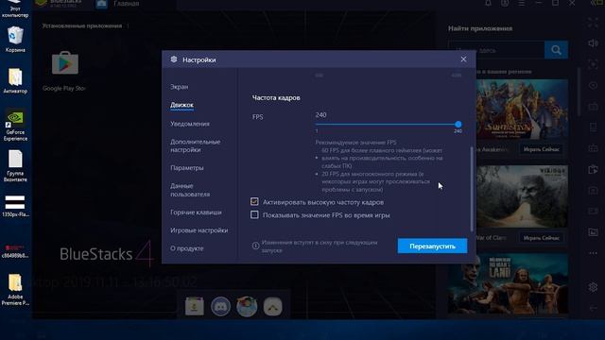This screenshot has height=340, width=605.
Task: Click the info icon near restart notice
Action: [255, 246]
